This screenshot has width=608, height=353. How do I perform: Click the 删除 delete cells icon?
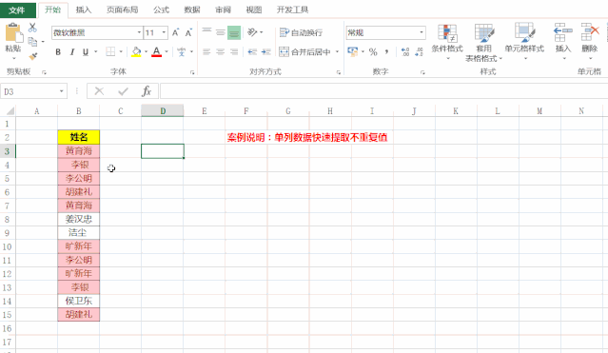[x=589, y=32]
